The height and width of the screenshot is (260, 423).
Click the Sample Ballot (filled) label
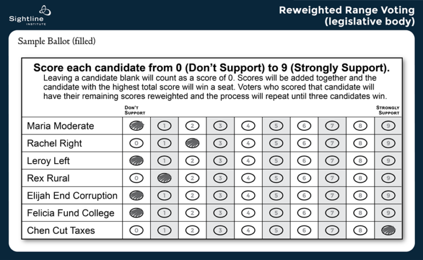pyautogui.click(x=57, y=42)
